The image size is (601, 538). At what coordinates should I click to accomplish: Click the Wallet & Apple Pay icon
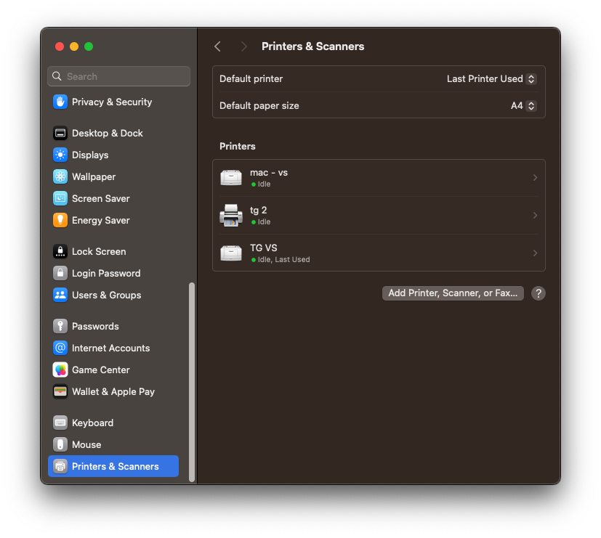coord(60,392)
